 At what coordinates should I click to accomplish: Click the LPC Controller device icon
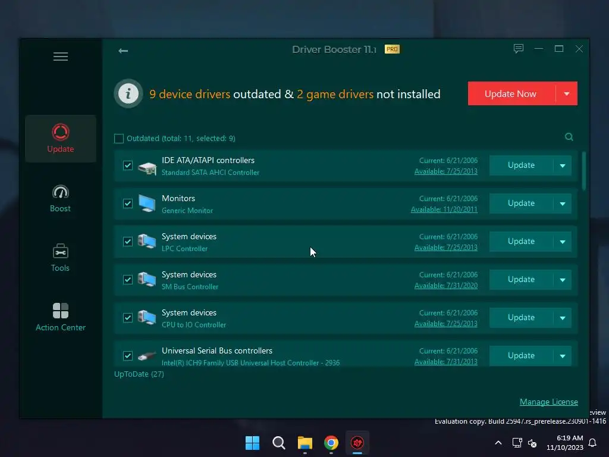pos(147,242)
